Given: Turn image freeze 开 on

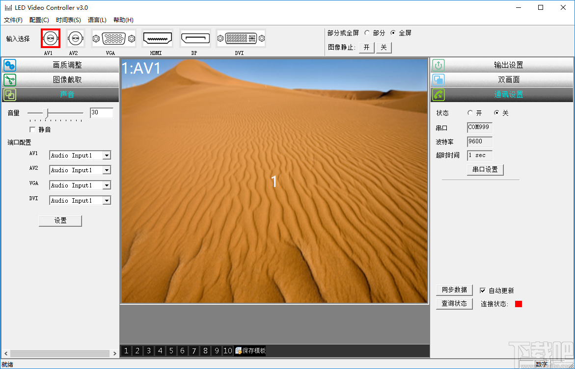Looking at the screenshot, I should point(367,48).
